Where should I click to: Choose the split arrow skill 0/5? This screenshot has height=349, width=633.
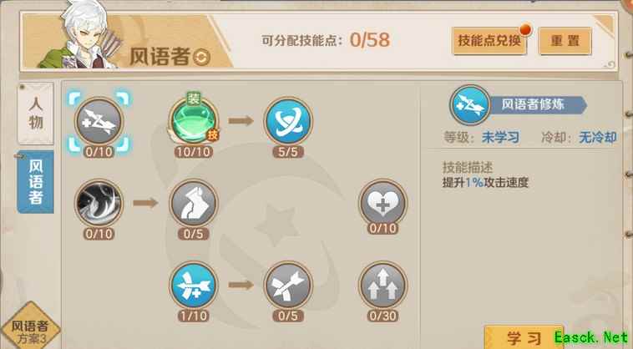click(x=288, y=286)
